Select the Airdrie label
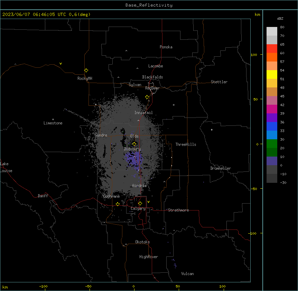Viewport: 298px width, 291px height. tap(140, 186)
